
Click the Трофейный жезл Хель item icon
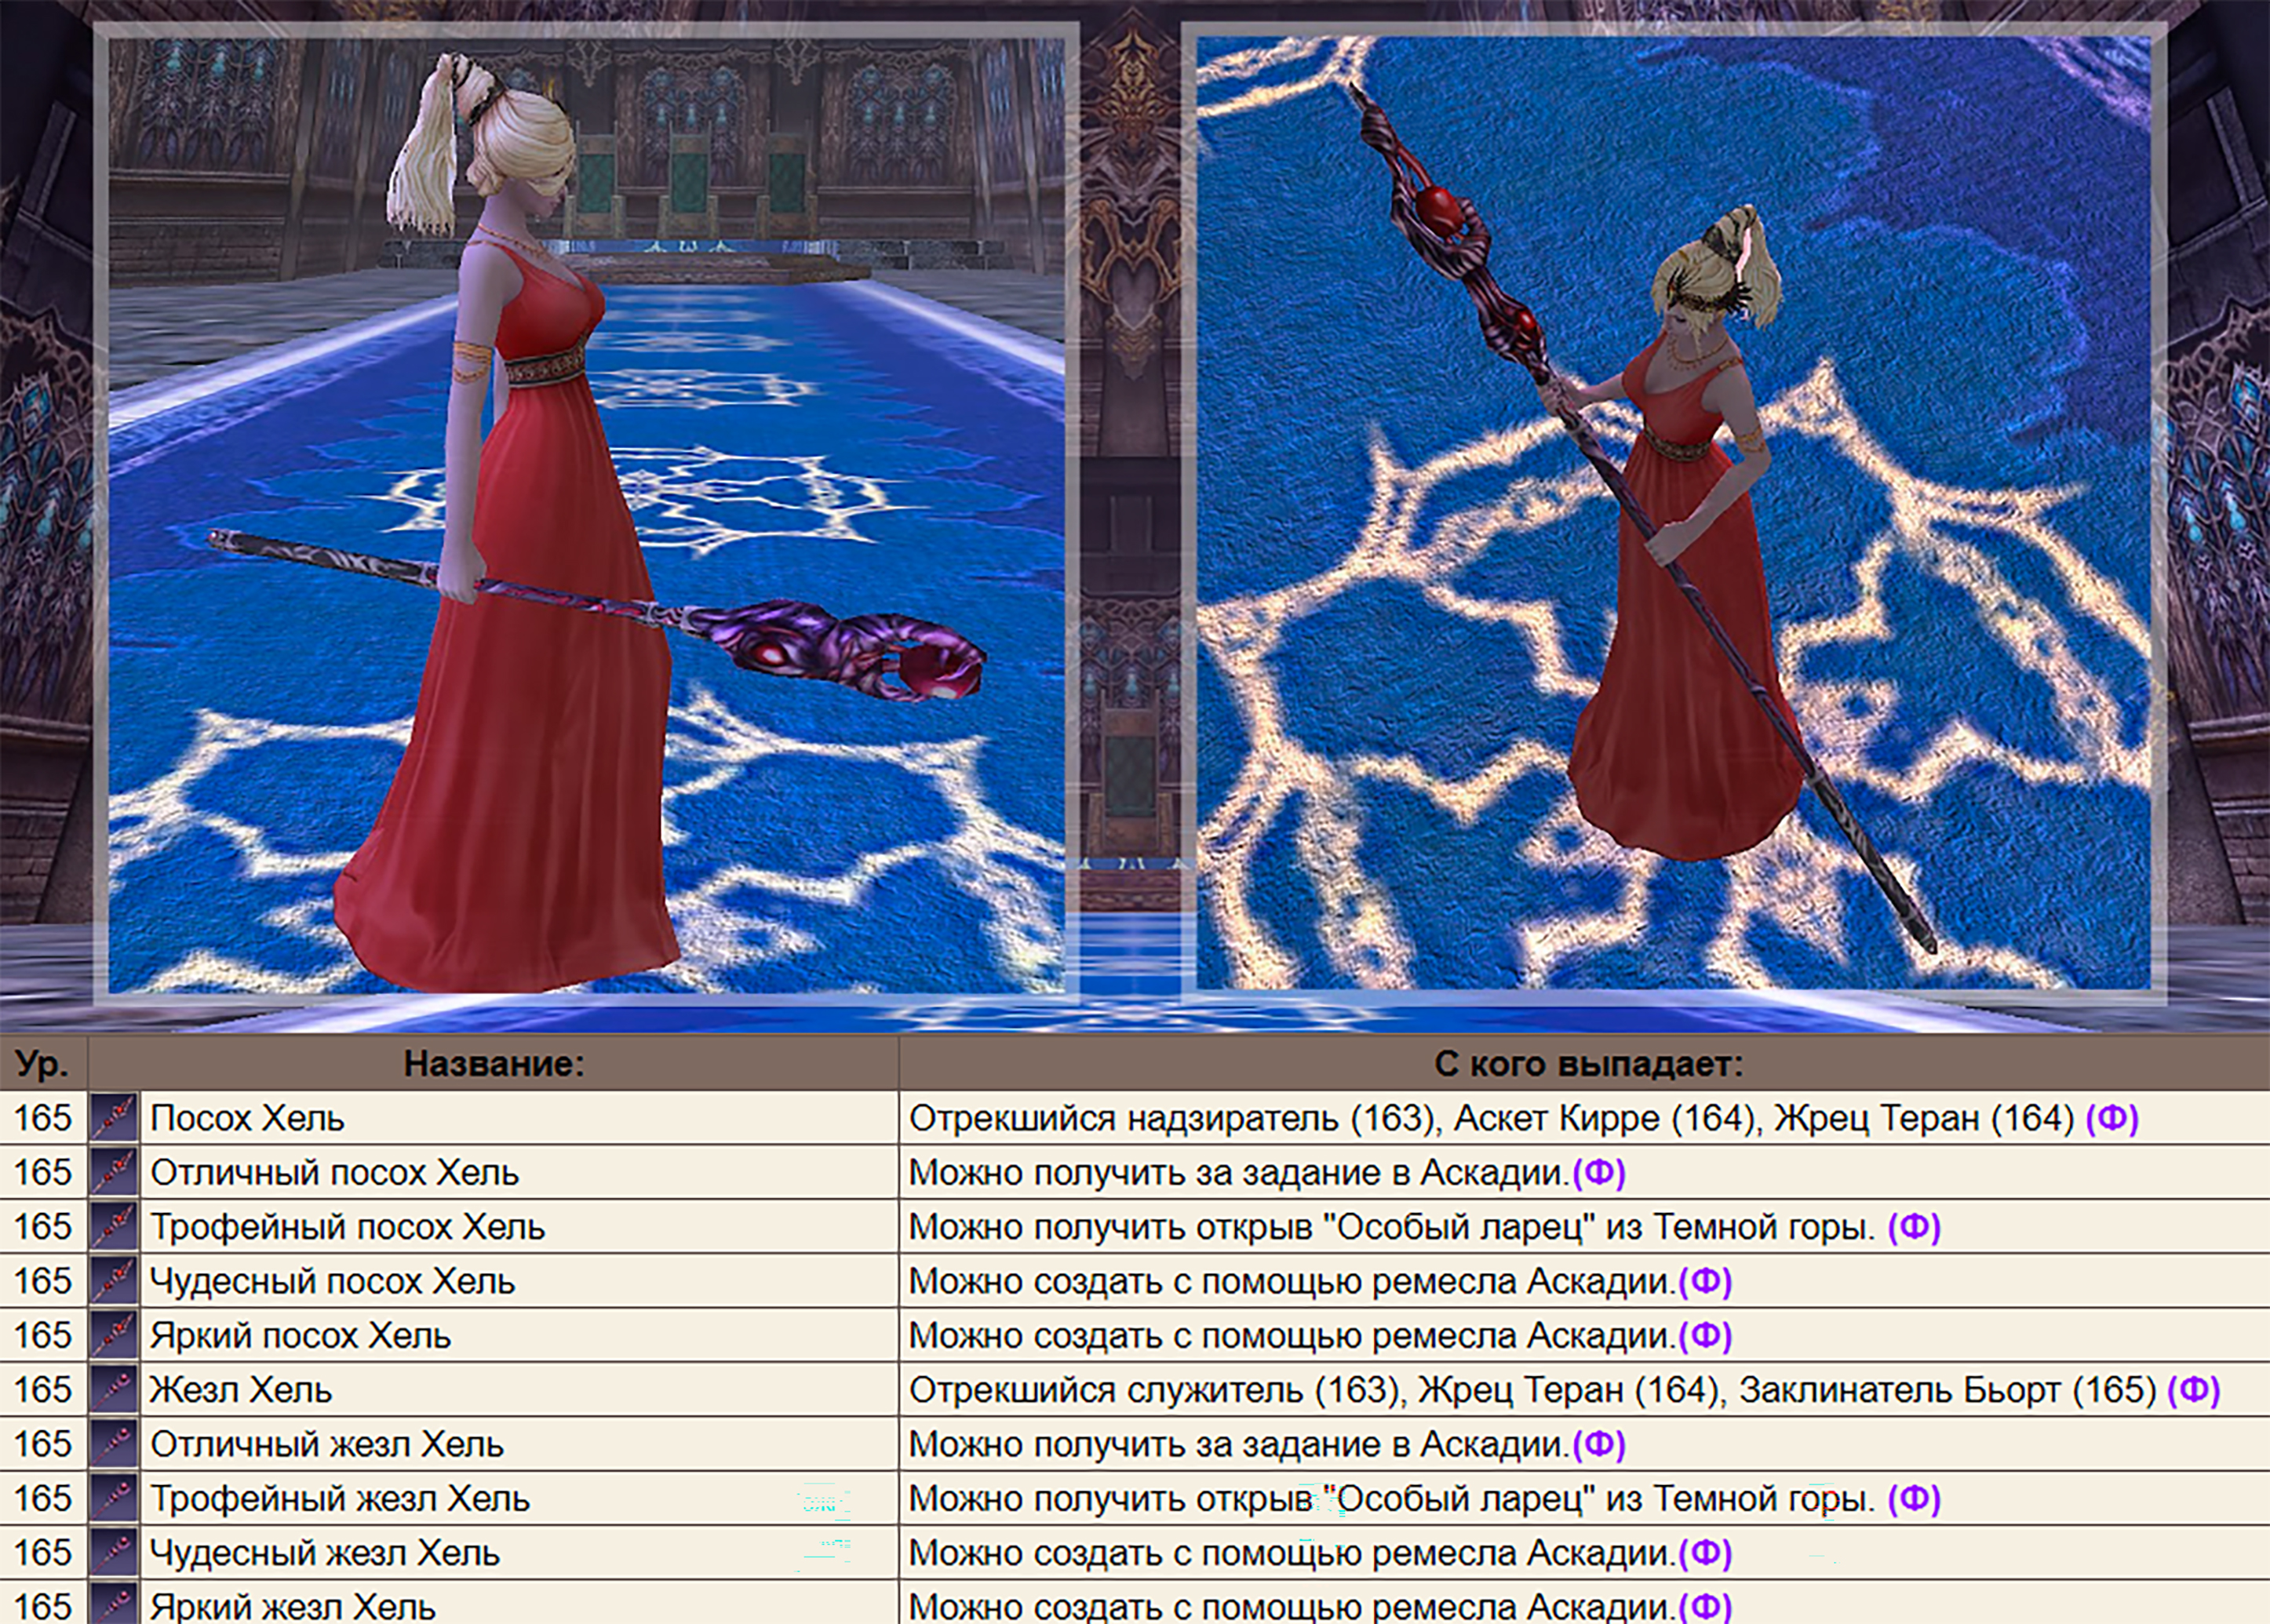pos(114,1497)
